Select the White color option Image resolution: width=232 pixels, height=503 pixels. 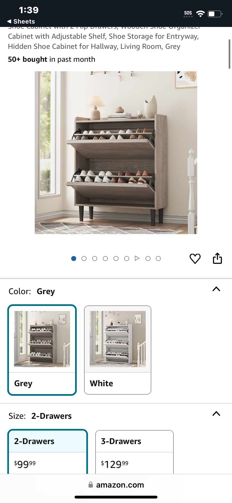click(118, 350)
